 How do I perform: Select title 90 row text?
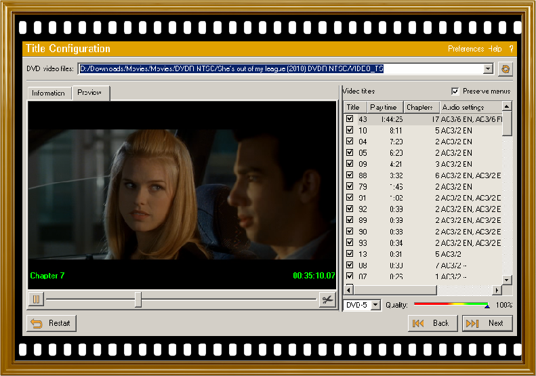pyautogui.click(x=424, y=232)
